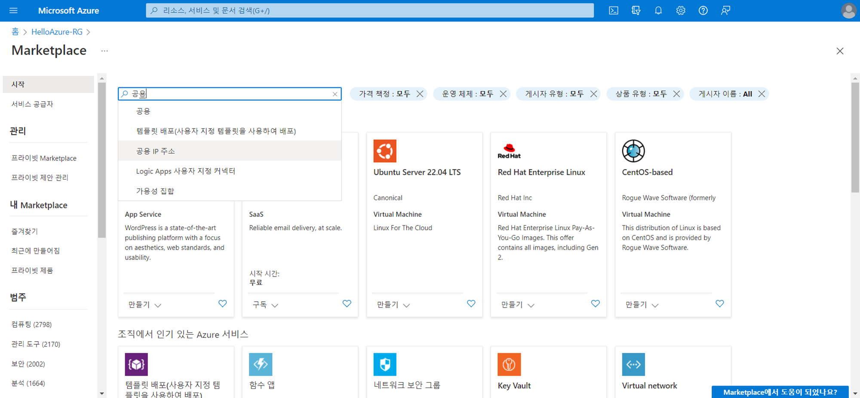The width and height of the screenshot is (860, 398).
Task: Close the Marketplace blade
Action: click(x=840, y=51)
